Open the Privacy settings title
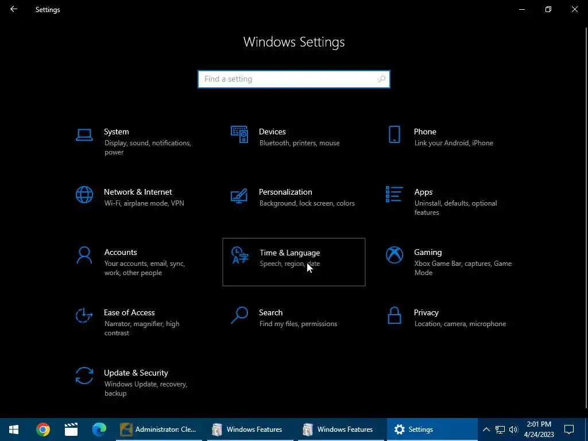Image resolution: width=588 pixels, height=441 pixels. (426, 313)
